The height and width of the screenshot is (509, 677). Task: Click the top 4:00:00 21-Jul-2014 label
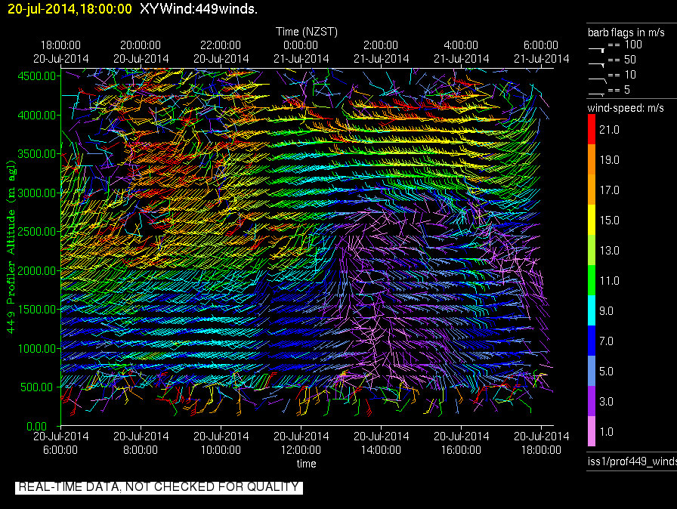461,52
